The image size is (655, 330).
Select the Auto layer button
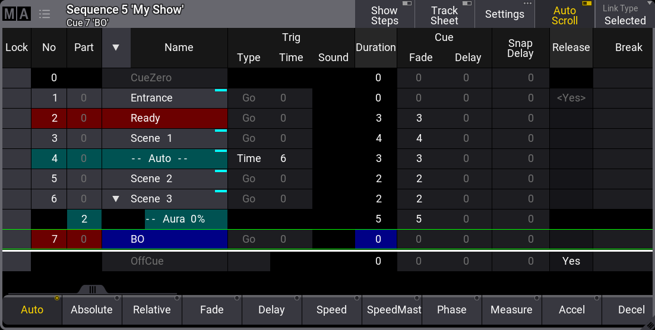click(32, 310)
